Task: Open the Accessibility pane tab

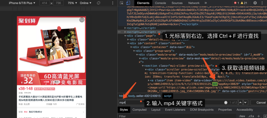Action: pyautogui.click(x=245, y=110)
